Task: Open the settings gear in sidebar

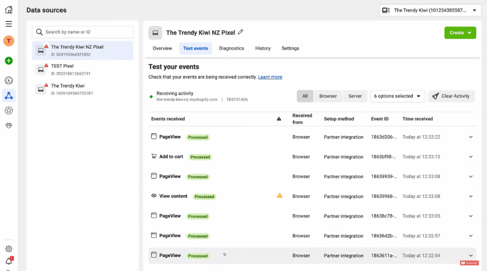Action: [9, 249]
